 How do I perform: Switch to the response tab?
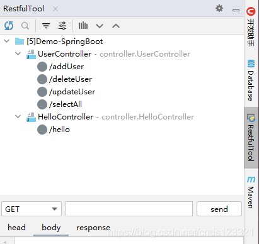click(93, 228)
